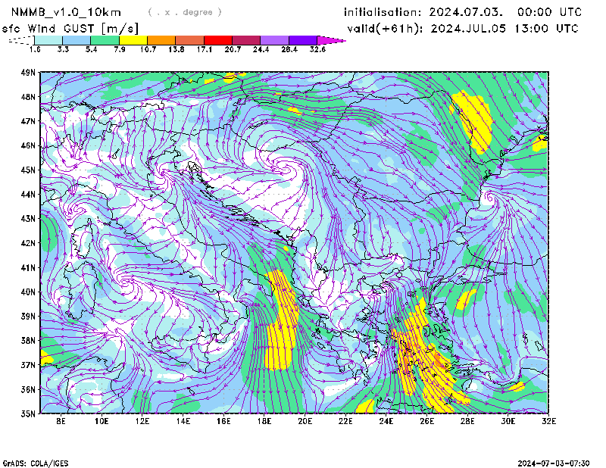
Task: Click the 2024-07-03-07:30 timestamp in corner
Action: [x=558, y=462]
